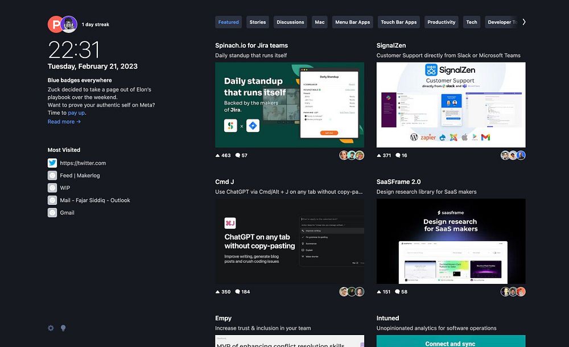Select the Productivity tab

click(442, 22)
